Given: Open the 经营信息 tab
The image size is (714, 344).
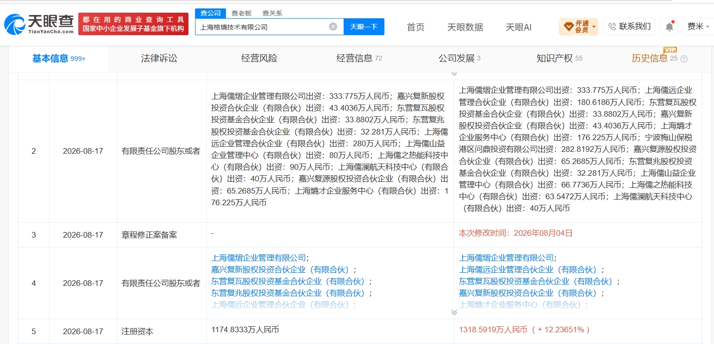Looking at the screenshot, I should click(x=359, y=59).
